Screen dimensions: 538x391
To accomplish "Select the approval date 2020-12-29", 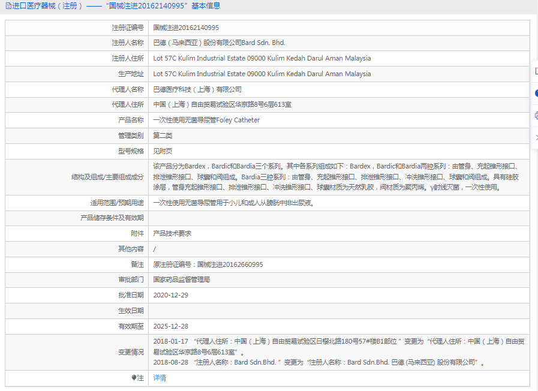I will 170,295.
